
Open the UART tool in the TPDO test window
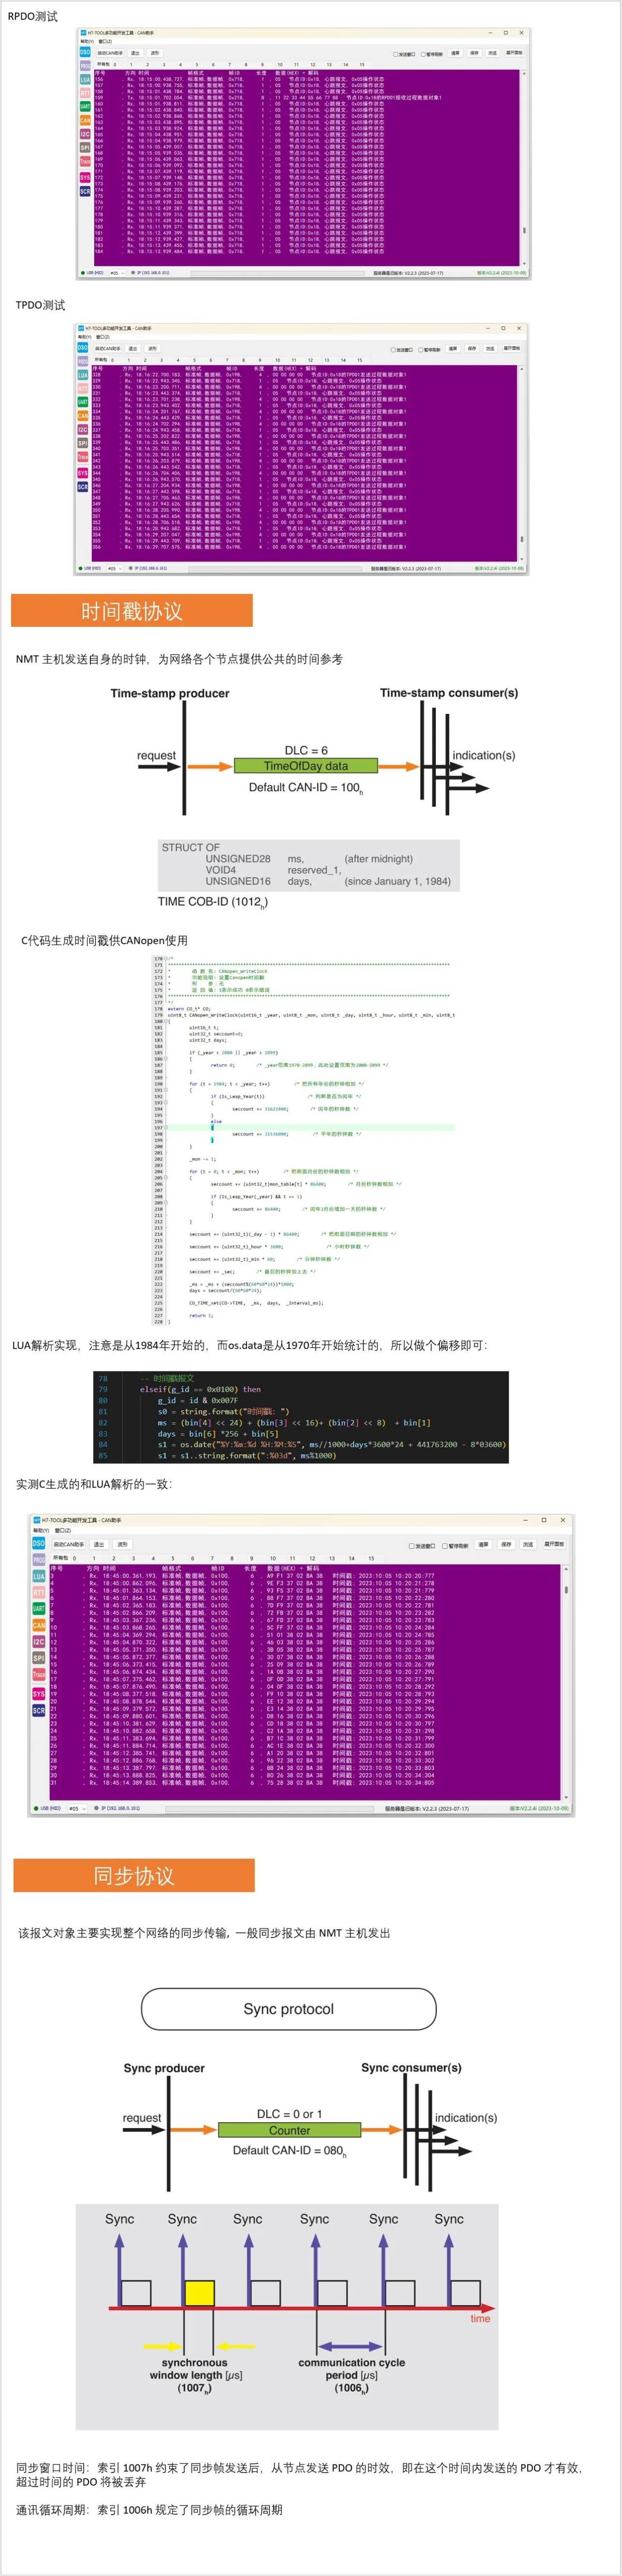(x=83, y=402)
